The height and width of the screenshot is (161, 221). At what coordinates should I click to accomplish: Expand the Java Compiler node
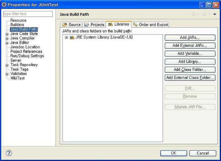(x=7, y=39)
